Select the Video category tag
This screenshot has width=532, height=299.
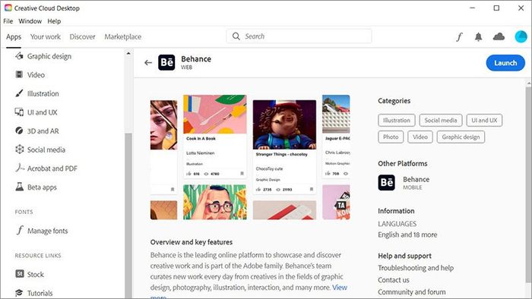tap(420, 137)
